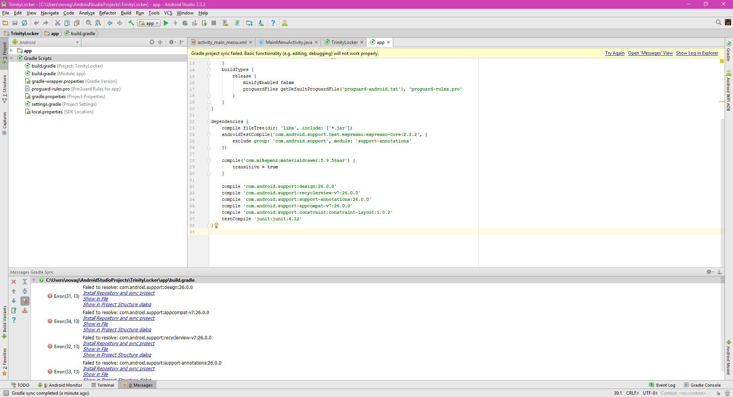Click the Paste toolbar icon
This screenshot has height=397, width=733.
pyautogui.click(x=77, y=23)
